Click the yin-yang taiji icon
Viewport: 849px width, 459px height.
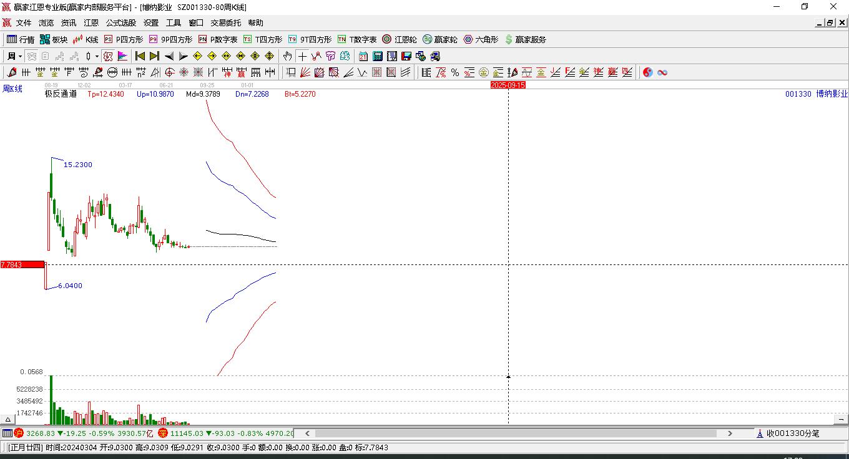[x=647, y=72]
